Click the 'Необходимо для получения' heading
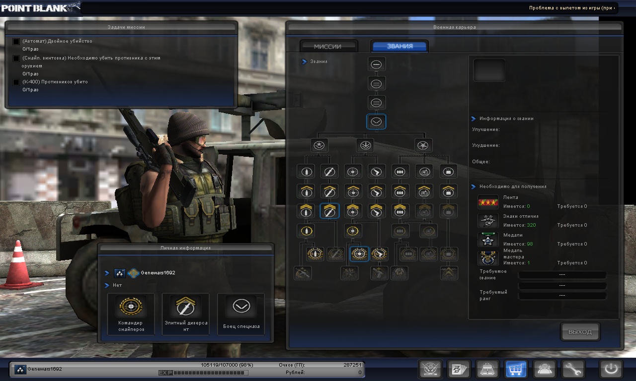636x381 pixels. pos(513,187)
